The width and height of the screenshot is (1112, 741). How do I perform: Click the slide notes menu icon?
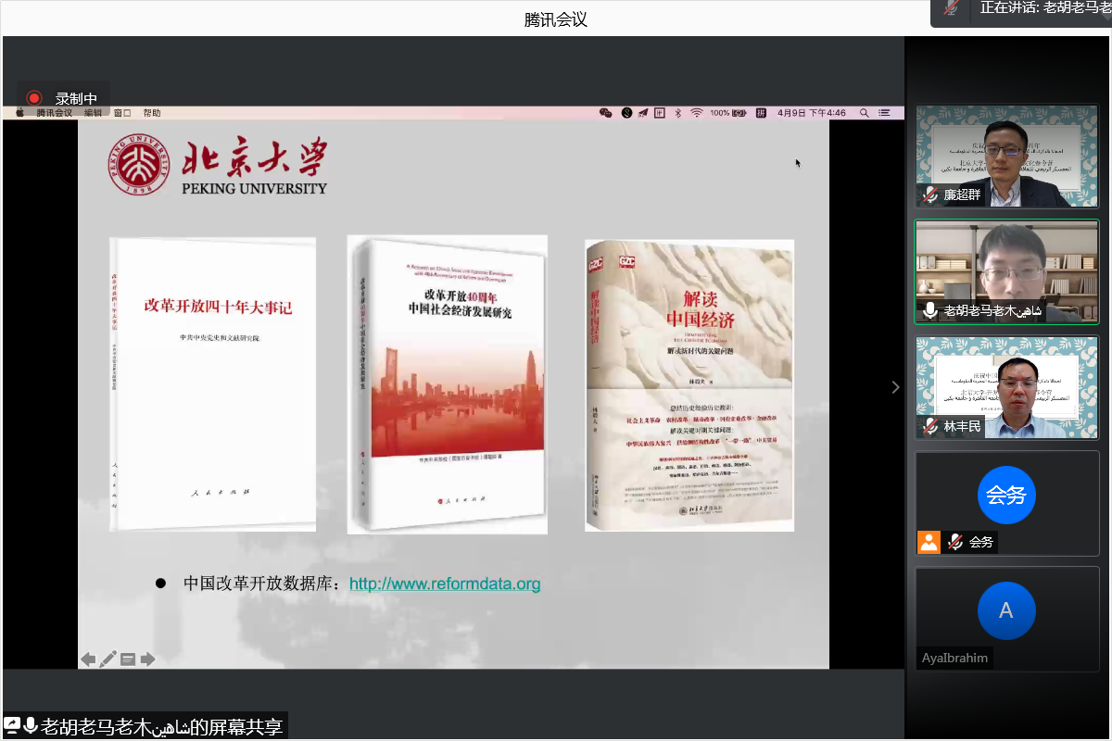[x=128, y=659]
